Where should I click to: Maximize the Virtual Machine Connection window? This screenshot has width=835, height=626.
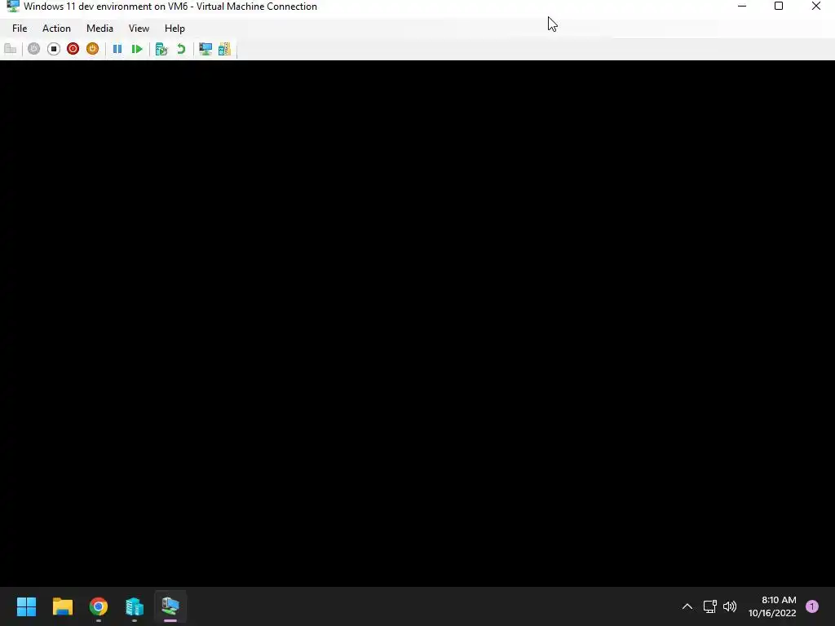coord(779,7)
